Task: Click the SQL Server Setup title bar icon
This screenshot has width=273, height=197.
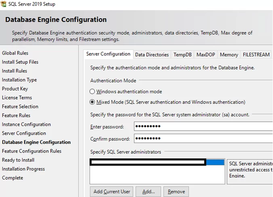Action: click(x=4, y=4)
